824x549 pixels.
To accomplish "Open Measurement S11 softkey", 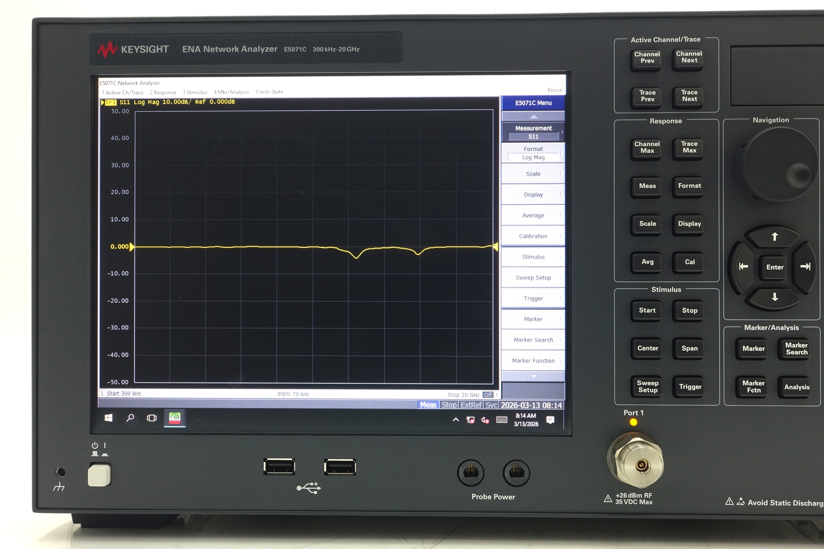I will pos(533,132).
